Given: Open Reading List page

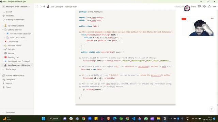Looking at the screenshot, I should click(x=13, y=57).
